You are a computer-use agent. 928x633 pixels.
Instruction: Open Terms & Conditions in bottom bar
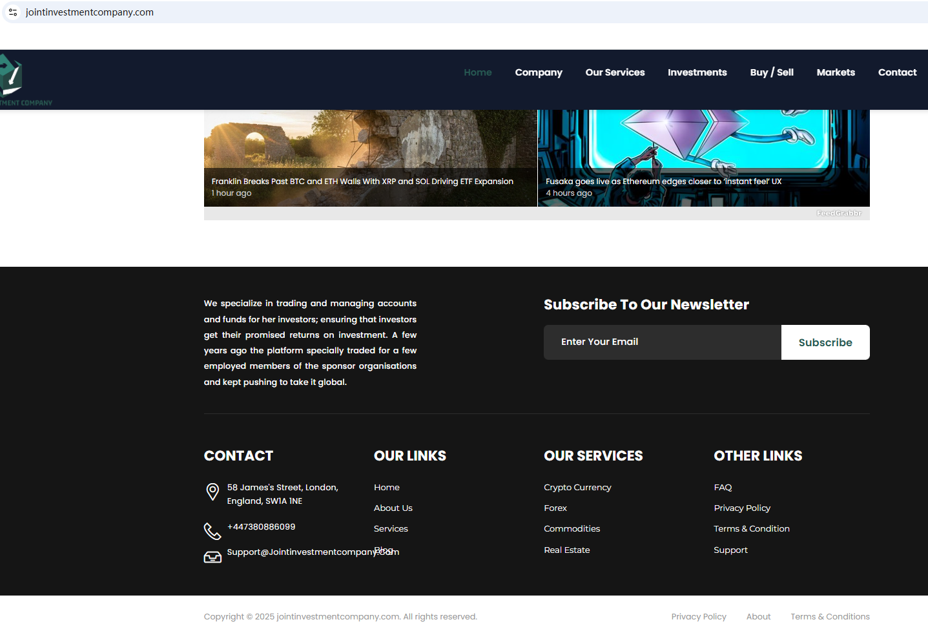pyautogui.click(x=830, y=617)
